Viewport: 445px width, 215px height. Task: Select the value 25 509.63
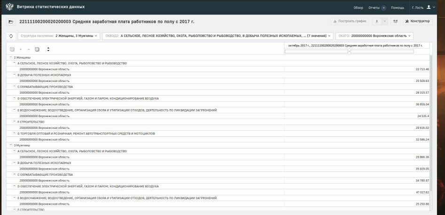[x=422, y=81]
